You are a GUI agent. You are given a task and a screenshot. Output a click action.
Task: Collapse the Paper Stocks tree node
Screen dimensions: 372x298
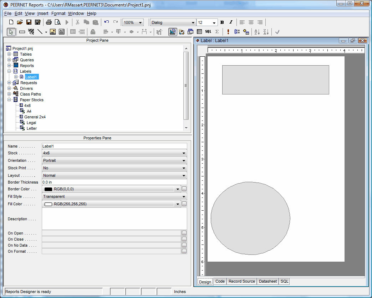pyautogui.click(x=9, y=99)
